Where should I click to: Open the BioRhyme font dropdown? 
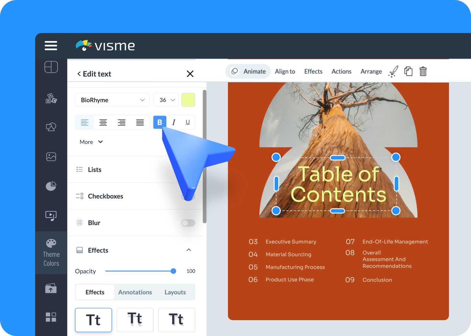tap(112, 100)
